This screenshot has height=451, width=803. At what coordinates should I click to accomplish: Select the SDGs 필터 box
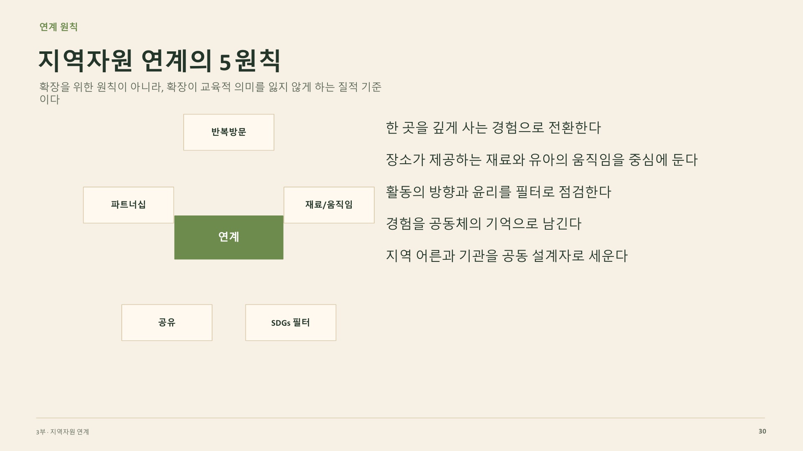(291, 322)
